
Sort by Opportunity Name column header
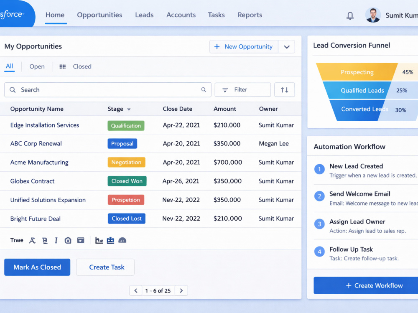[x=37, y=109]
